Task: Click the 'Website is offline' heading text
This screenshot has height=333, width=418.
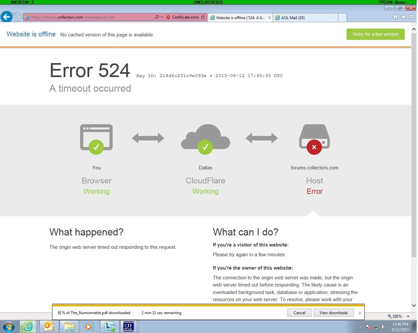Action: coord(31,34)
